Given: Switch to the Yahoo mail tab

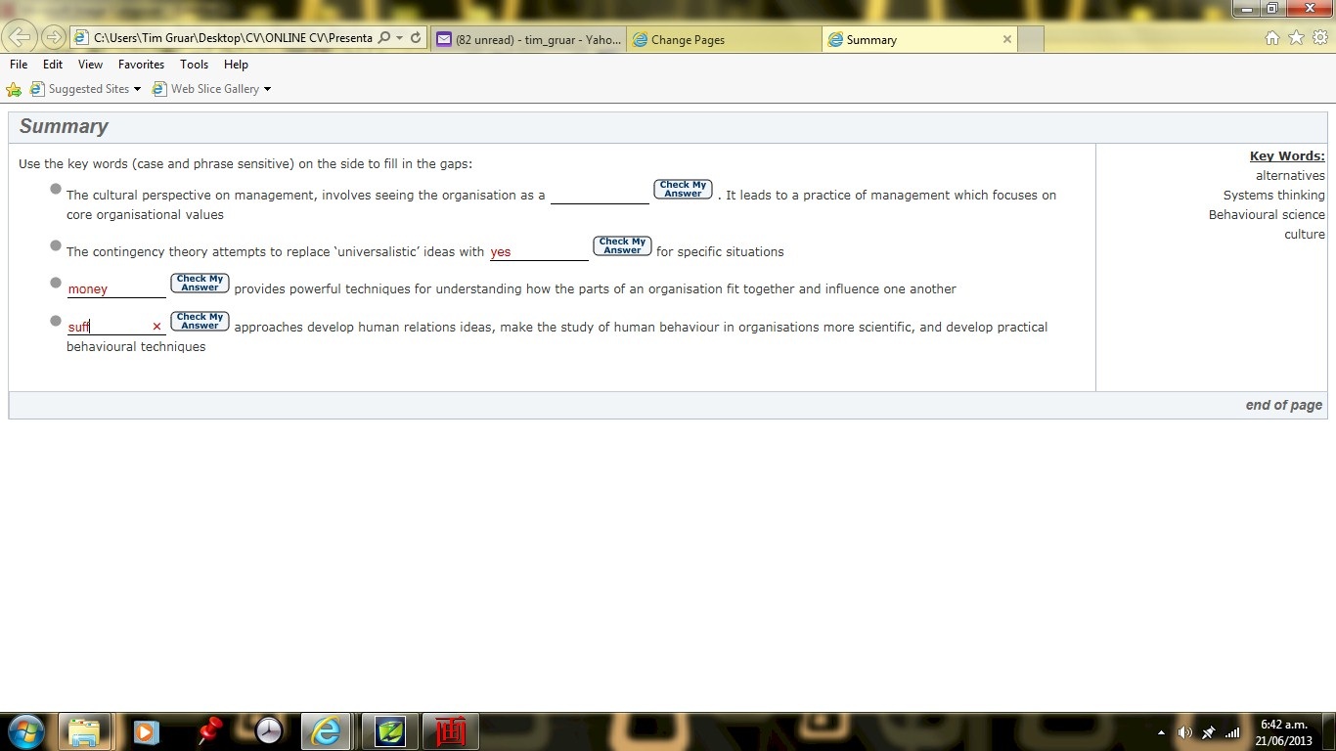Looking at the screenshot, I should 528,40.
